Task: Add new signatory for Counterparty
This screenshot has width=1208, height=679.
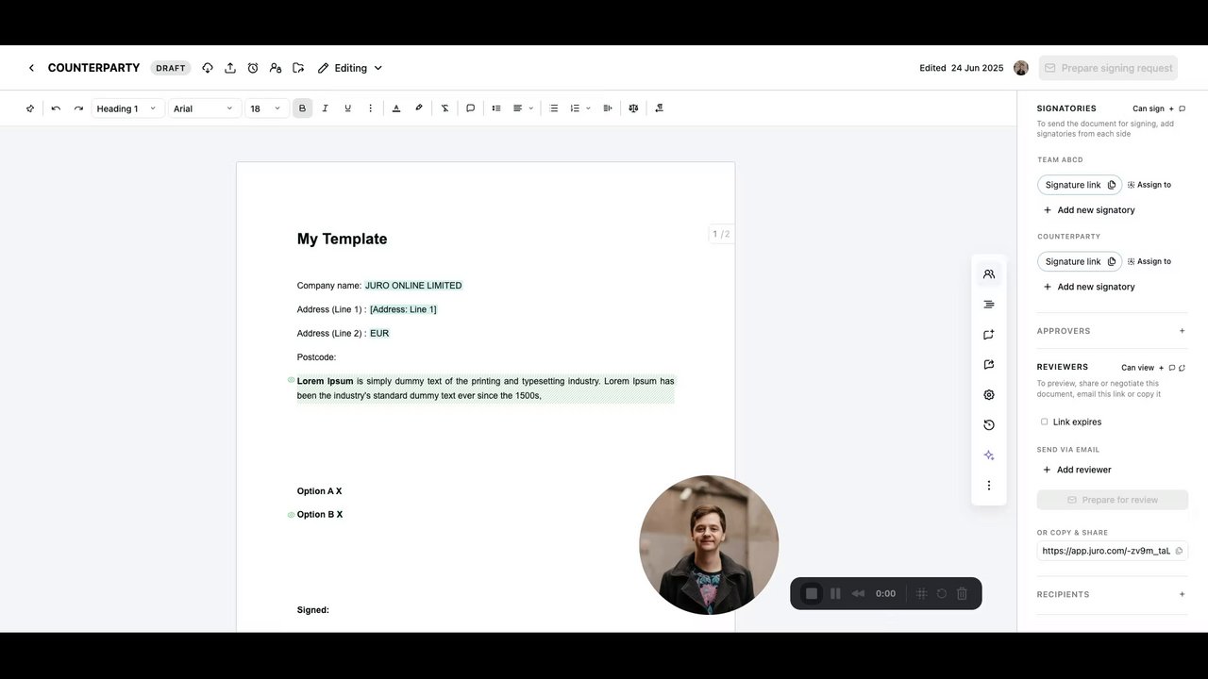Action: 1089,287
